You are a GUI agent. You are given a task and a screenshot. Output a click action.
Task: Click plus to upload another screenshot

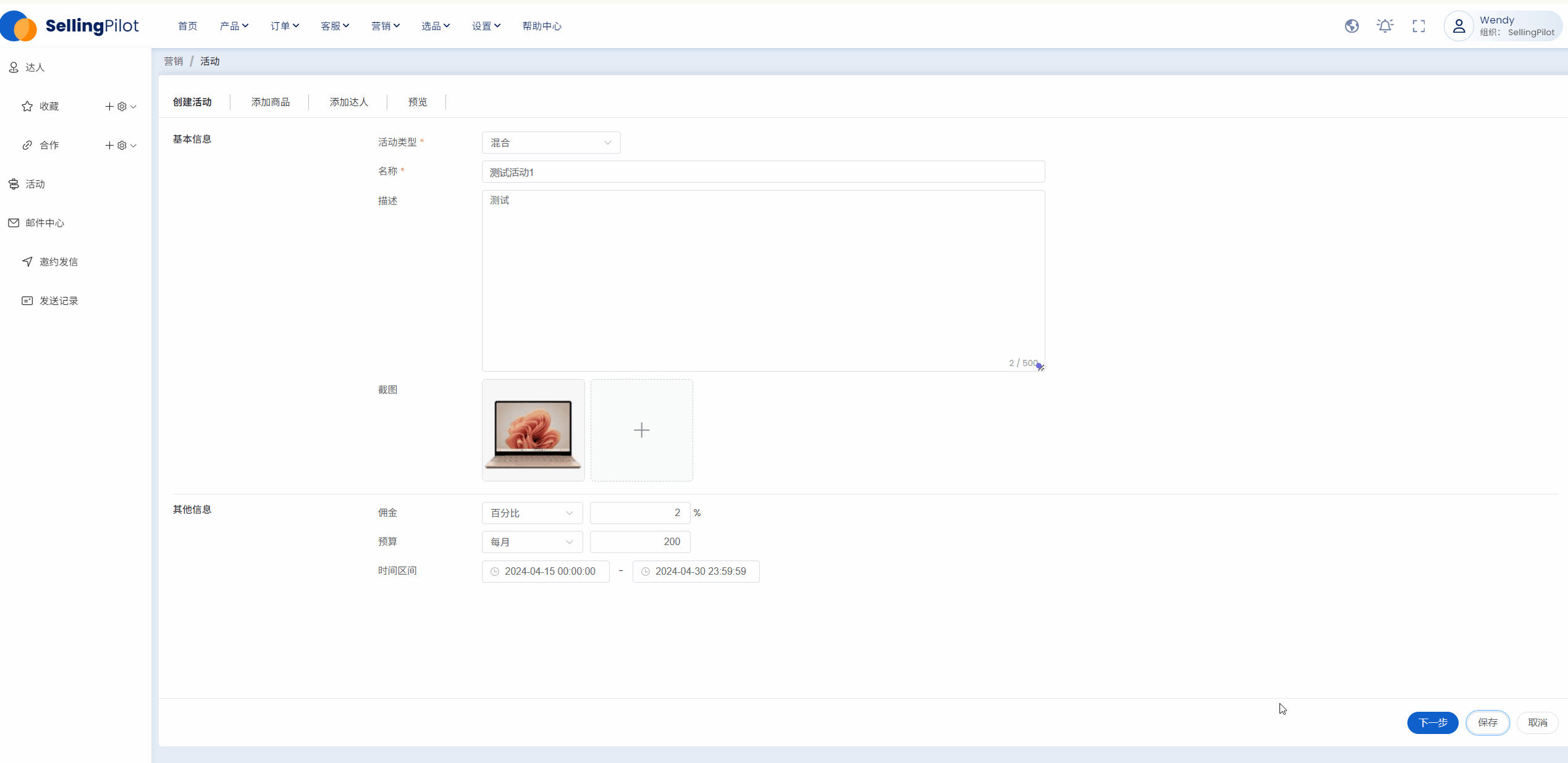(x=641, y=430)
